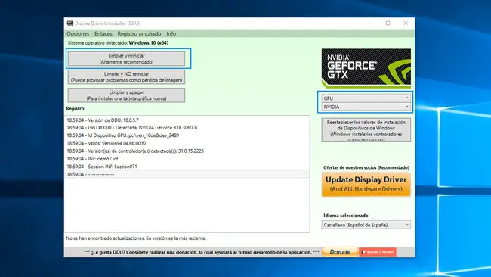The image size is (491, 277).
Task: Select log line with driver version 31.0.15.2225
Action: pyautogui.click(x=187, y=151)
